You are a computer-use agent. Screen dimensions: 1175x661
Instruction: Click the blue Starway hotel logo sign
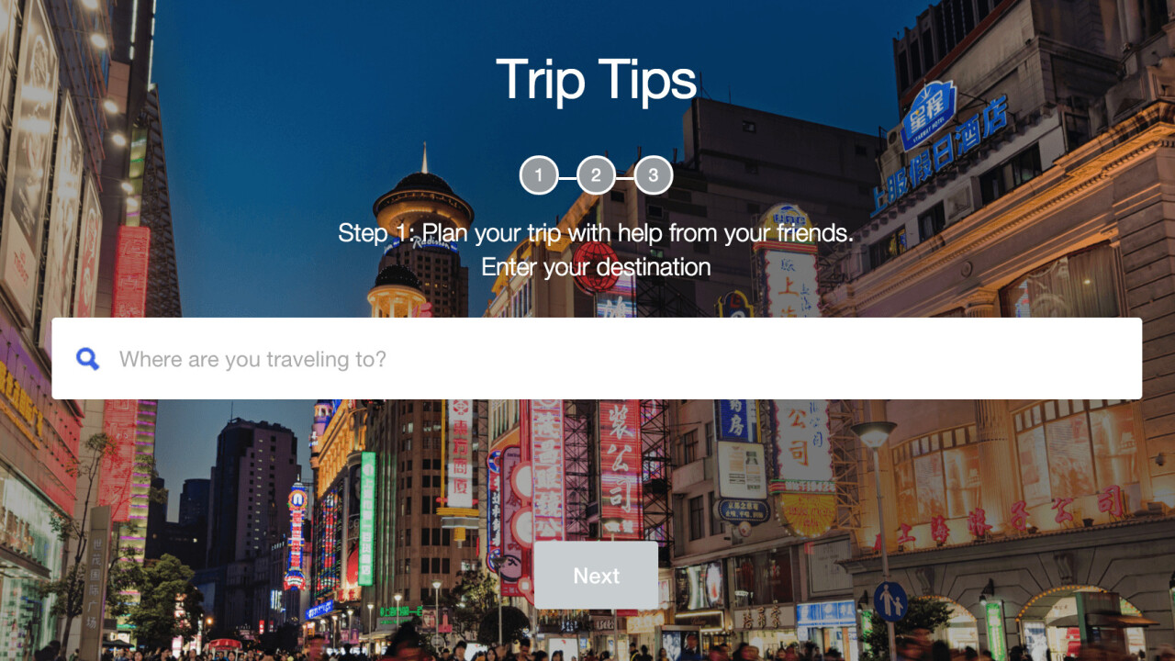(x=927, y=115)
